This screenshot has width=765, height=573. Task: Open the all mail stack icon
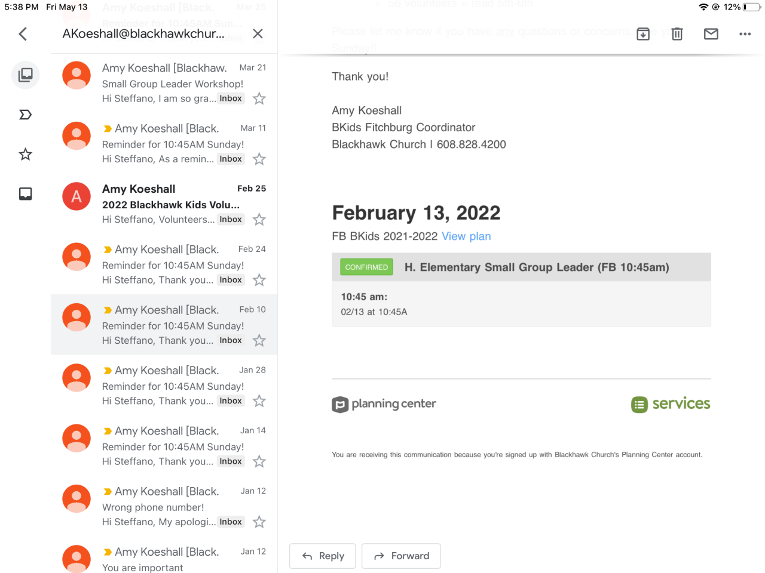26,75
